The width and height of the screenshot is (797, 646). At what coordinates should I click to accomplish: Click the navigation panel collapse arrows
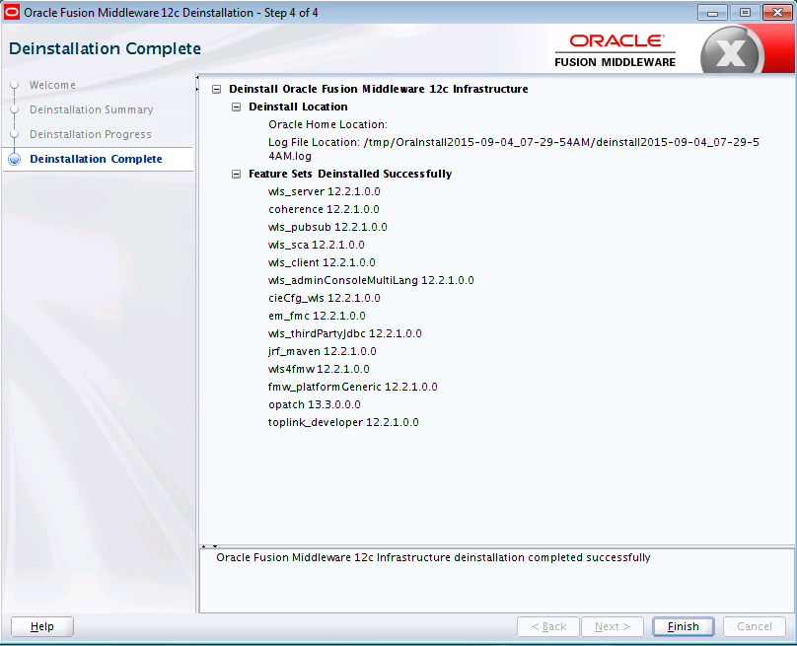[x=197, y=84]
